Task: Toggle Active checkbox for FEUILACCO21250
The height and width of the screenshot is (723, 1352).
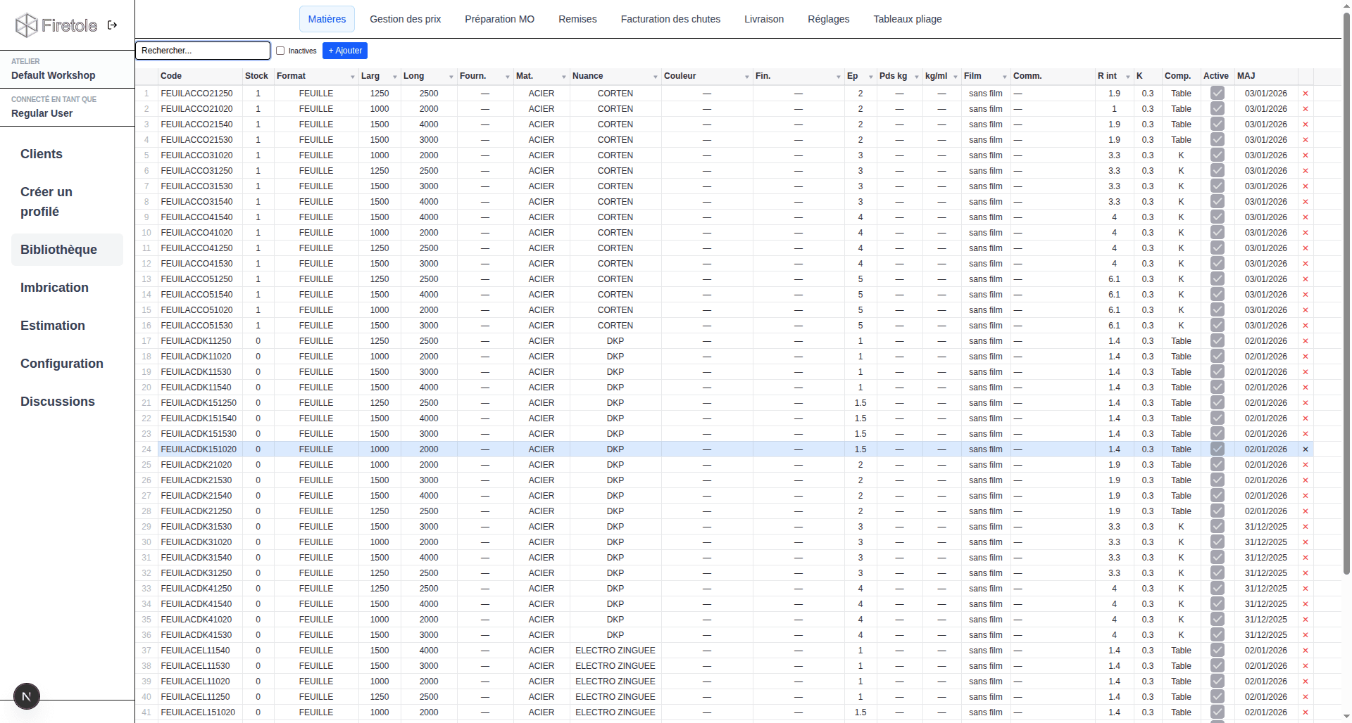Action: pyautogui.click(x=1218, y=93)
